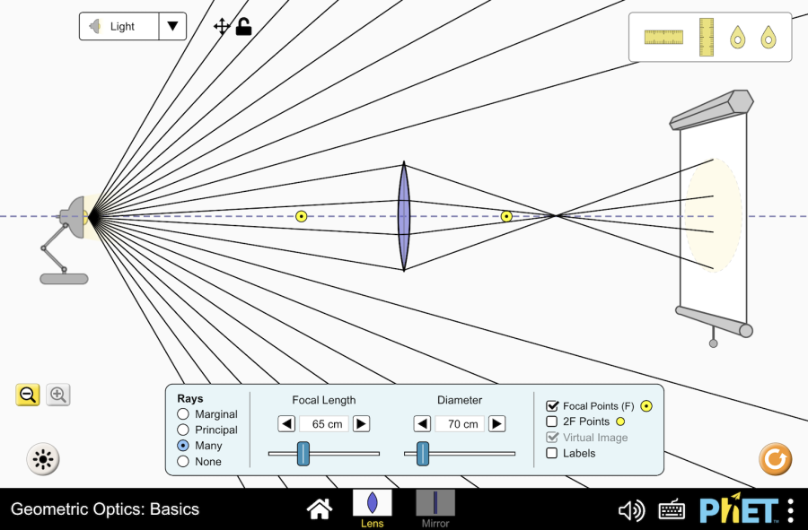The width and height of the screenshot is (808, 530).
Task: Toggle the light brightness icon button
Action: (x=42, y=459)
